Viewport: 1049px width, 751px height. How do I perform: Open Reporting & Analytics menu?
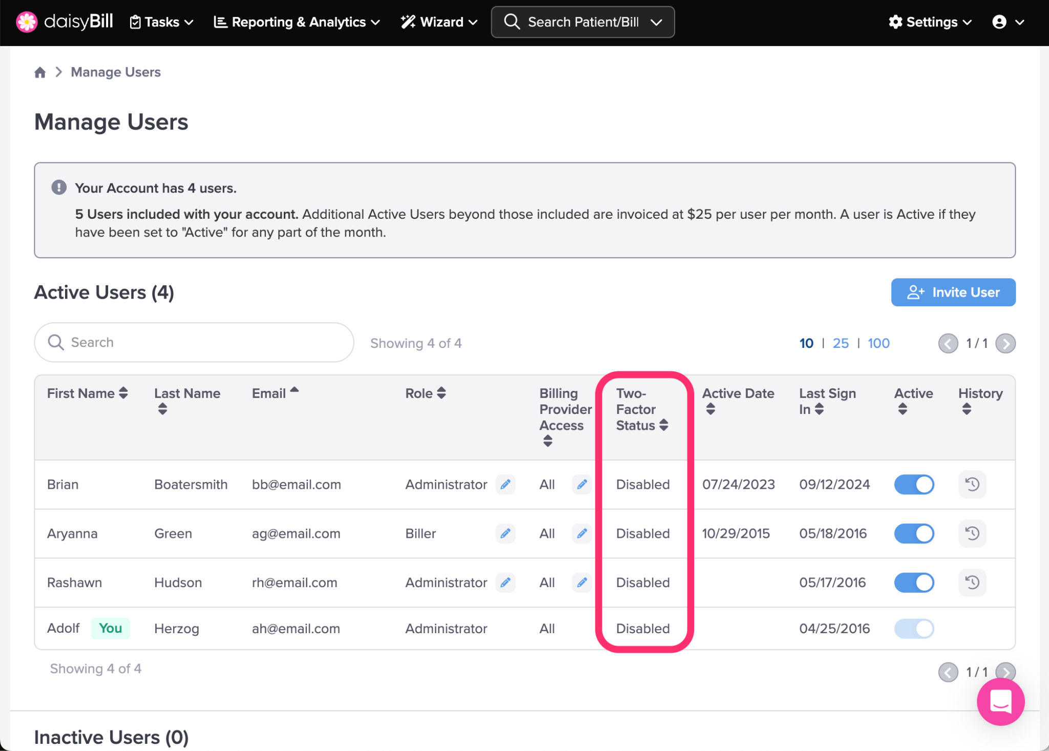(x=297, y=22)
